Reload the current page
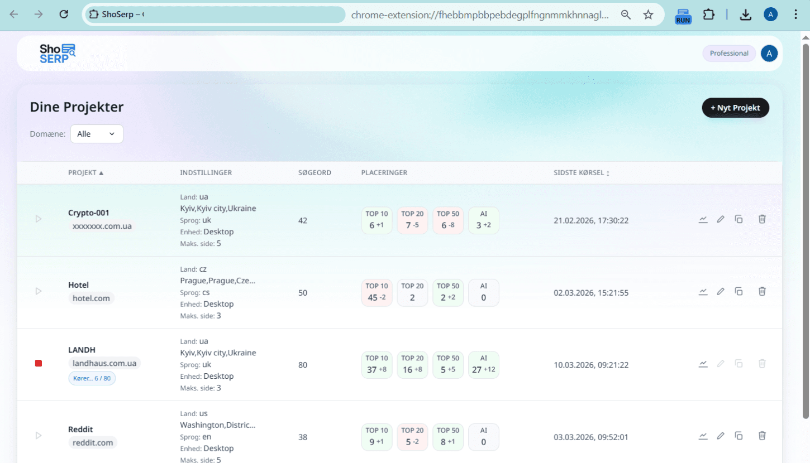This screenshot has height=463, width=810. click(64, 15)
